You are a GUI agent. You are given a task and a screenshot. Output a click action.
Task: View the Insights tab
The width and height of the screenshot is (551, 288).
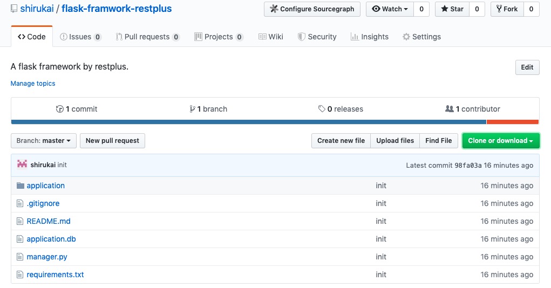[370, 37]
